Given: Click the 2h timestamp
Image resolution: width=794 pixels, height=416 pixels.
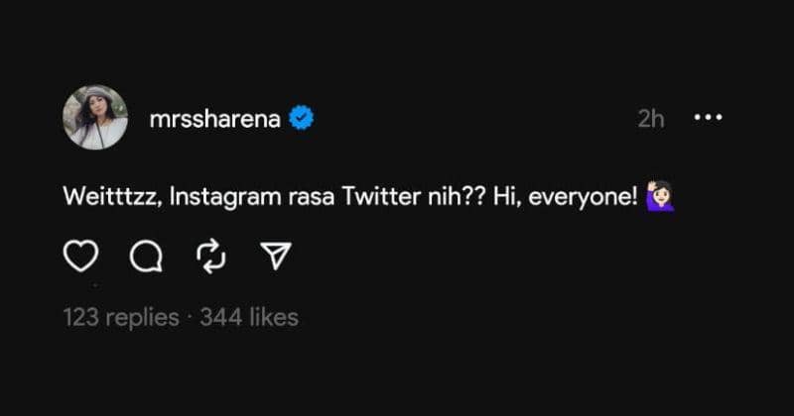Looking at the screenshot, I should pos(650,119).
